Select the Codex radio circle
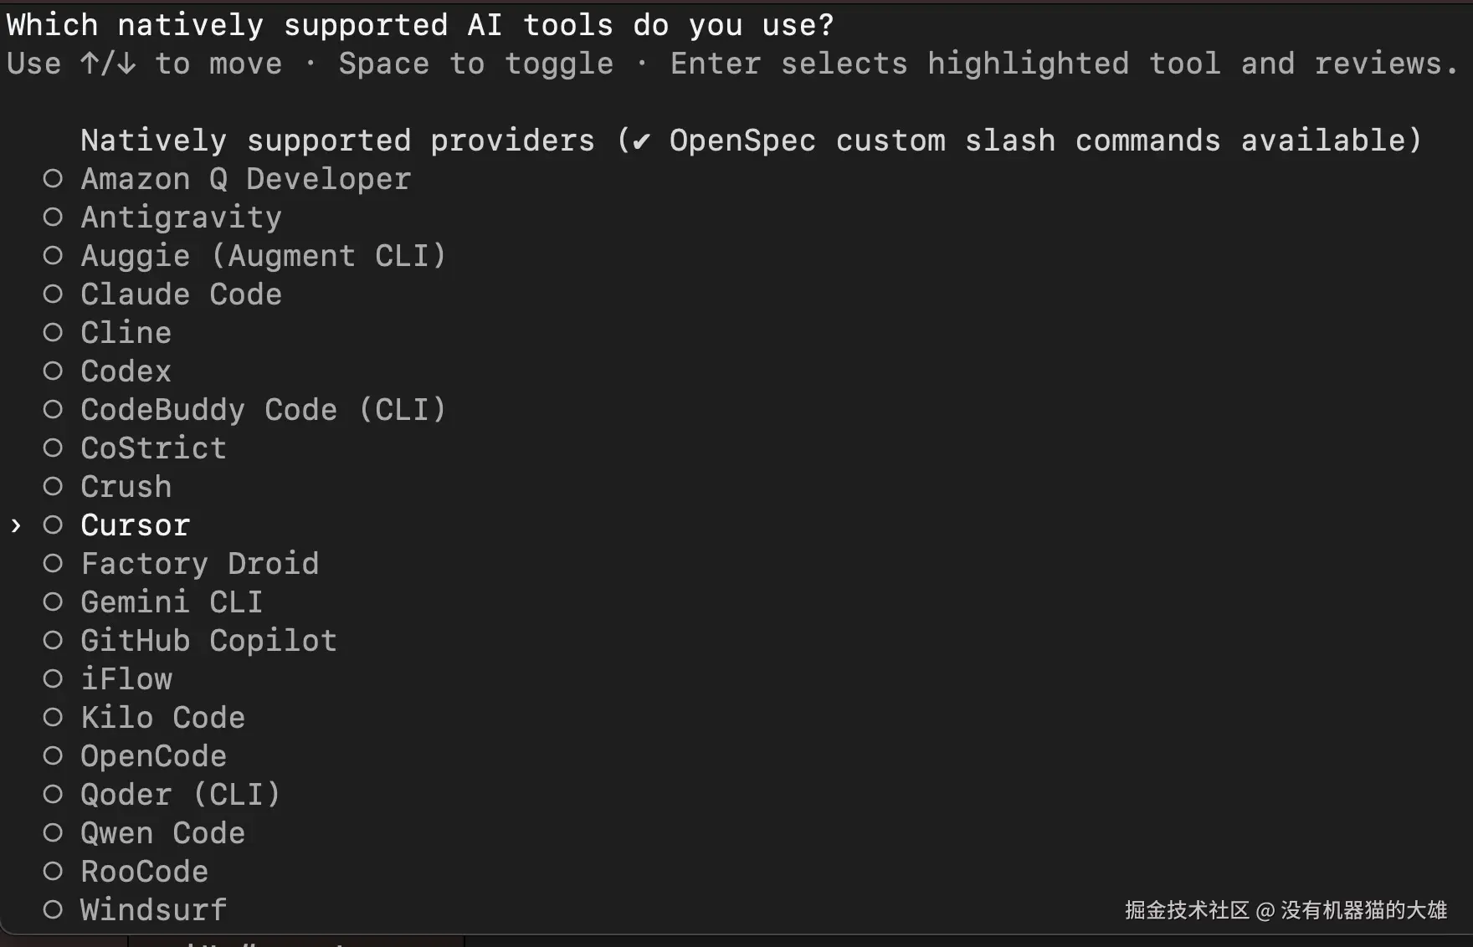The width and height of the screenshot is (1473, 947). pyautogui.click(x=53, y=371)
